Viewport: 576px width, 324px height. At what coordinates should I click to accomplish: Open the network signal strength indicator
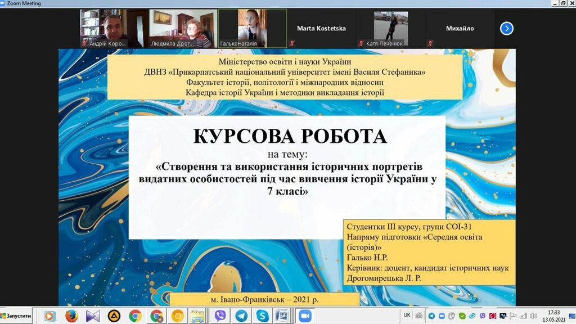[523, 316]
